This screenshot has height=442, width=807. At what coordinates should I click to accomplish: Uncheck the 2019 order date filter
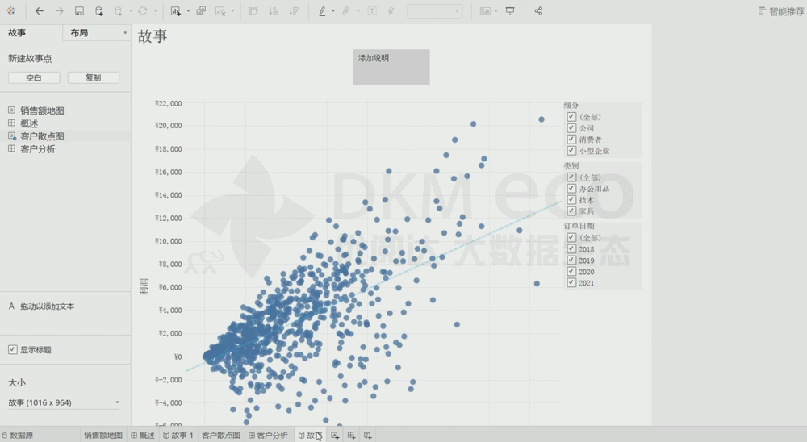point(571,261)
